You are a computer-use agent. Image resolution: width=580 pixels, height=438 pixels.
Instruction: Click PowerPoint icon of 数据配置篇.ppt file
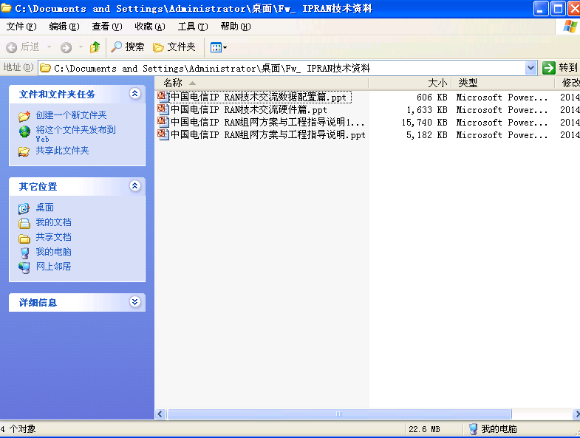[x=163, y=97]
